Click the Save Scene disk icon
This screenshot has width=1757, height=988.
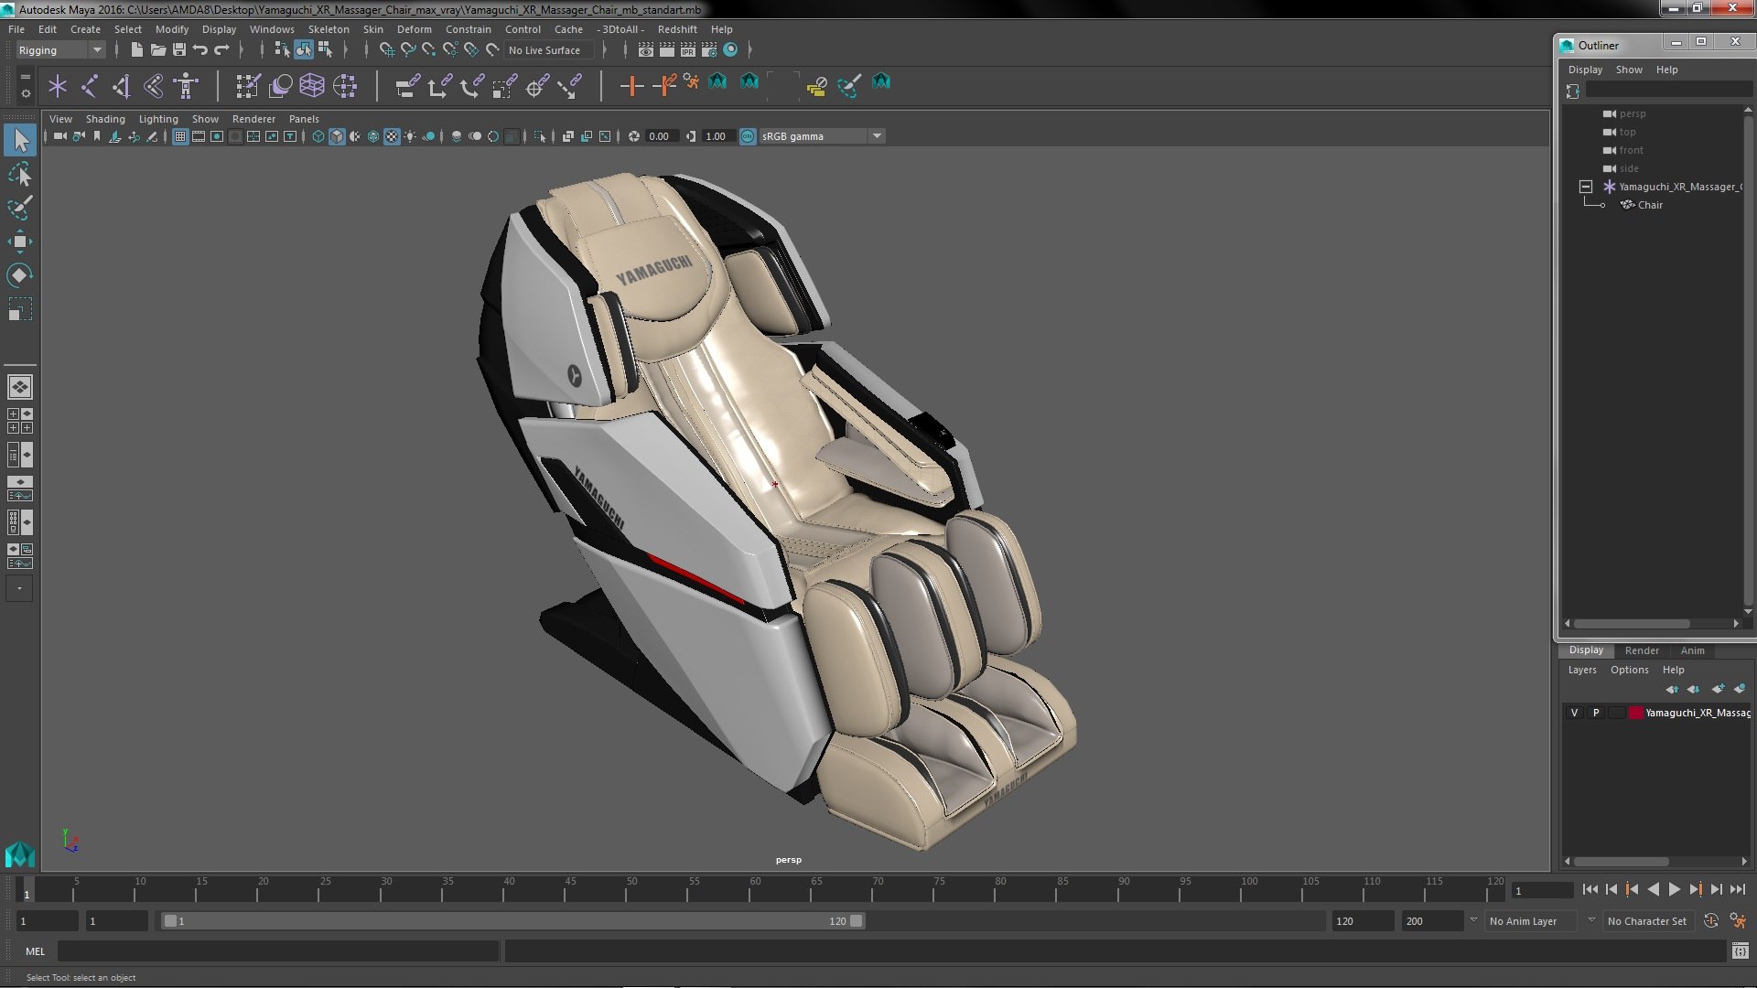tap(178, 49)
